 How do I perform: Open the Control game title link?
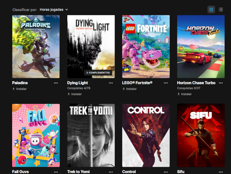tap(129, 172)
